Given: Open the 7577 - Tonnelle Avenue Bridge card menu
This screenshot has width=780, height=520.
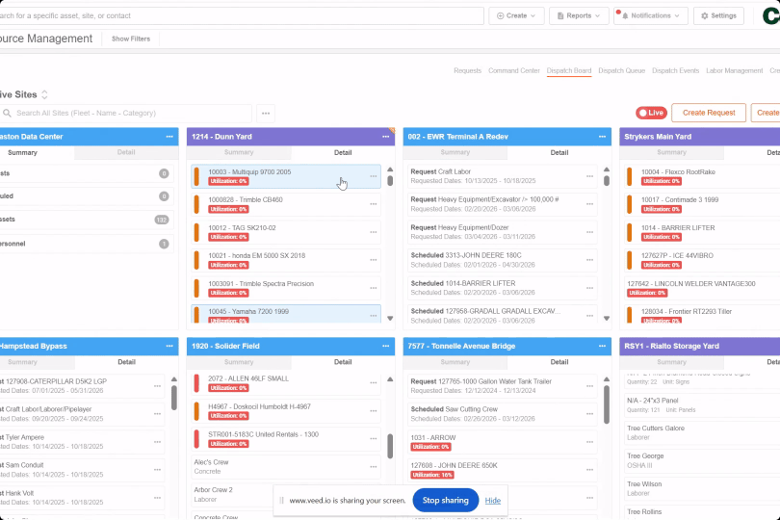Looking at the screenshot, I should pyautogui.click(x=602, y=346).
